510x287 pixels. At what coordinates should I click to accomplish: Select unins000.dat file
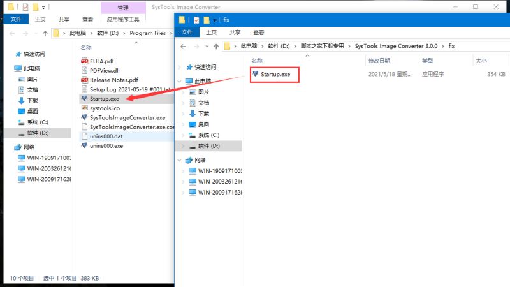(106, 136)
